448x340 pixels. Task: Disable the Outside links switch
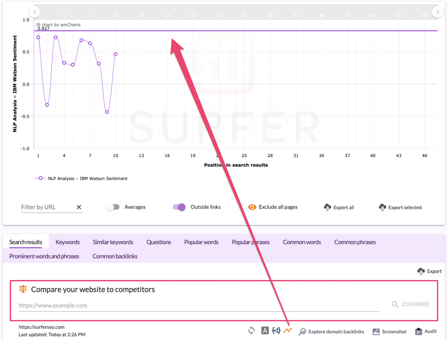(179, 207)
